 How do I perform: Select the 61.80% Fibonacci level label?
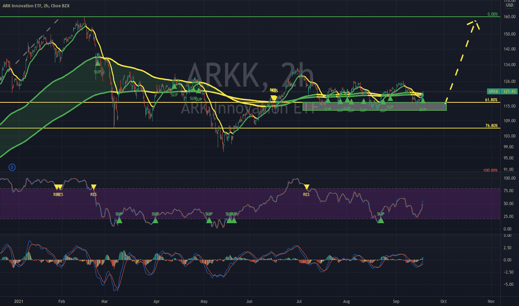pyautogui.click(x=491, y=100)
